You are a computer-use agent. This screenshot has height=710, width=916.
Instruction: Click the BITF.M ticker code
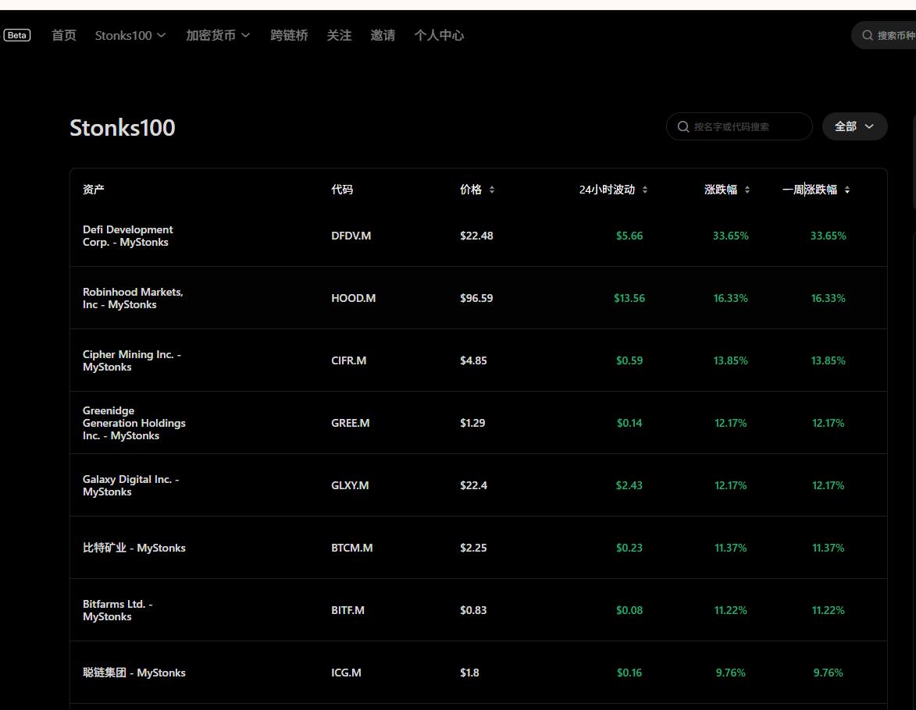point(348,611)
